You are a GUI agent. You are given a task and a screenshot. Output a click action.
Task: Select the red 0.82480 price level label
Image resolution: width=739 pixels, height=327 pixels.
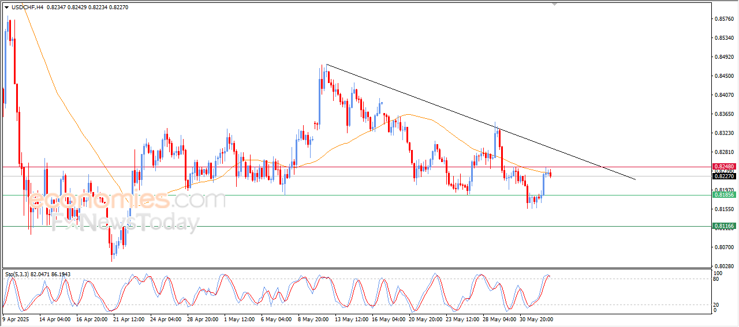point(723,167)
